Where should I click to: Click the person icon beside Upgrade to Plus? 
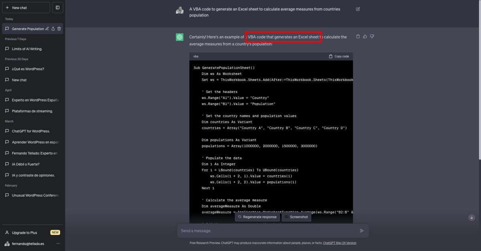click(x=7, y=233)
